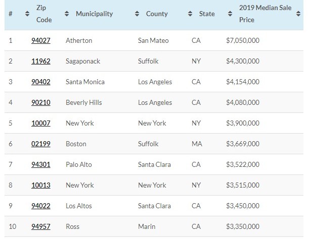Open Beverly Hills zip 90210 link

point(40,102)
